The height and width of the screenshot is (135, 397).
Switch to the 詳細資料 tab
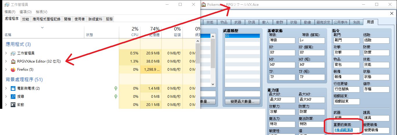[95, 19]
